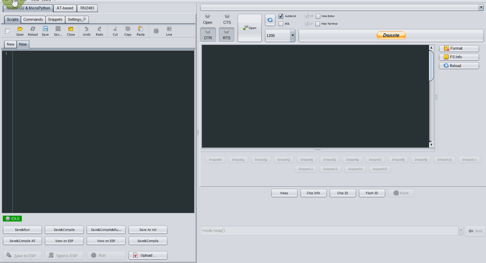Click the Line toolbar icon
Image resolution: width=486 pixels, height=263 pixels.
pyautogui.click(x=169, y=31)
